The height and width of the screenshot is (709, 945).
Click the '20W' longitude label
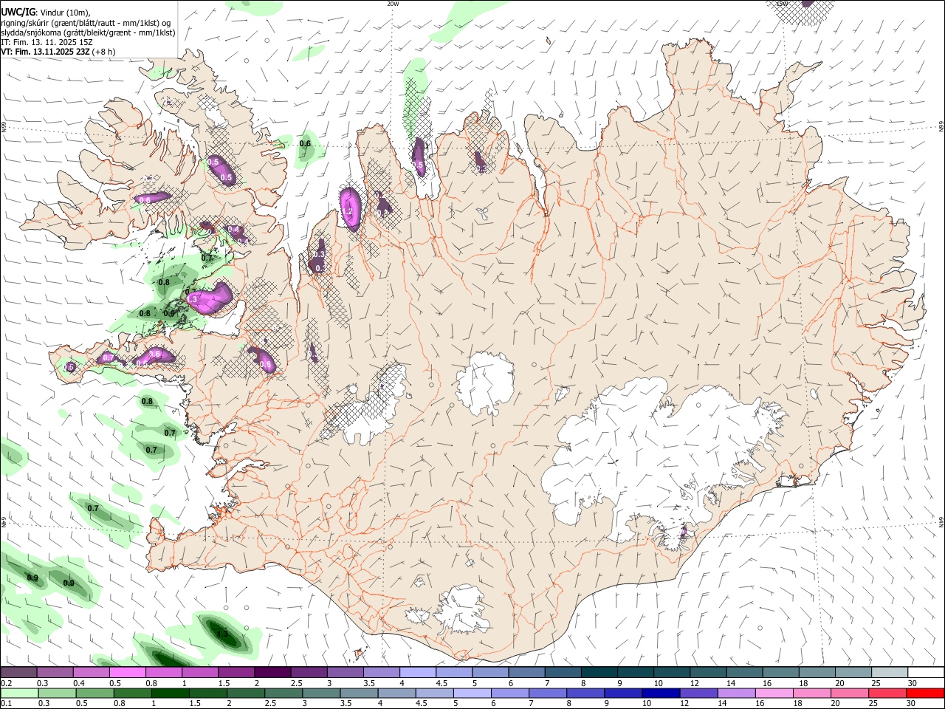(393, 4)
